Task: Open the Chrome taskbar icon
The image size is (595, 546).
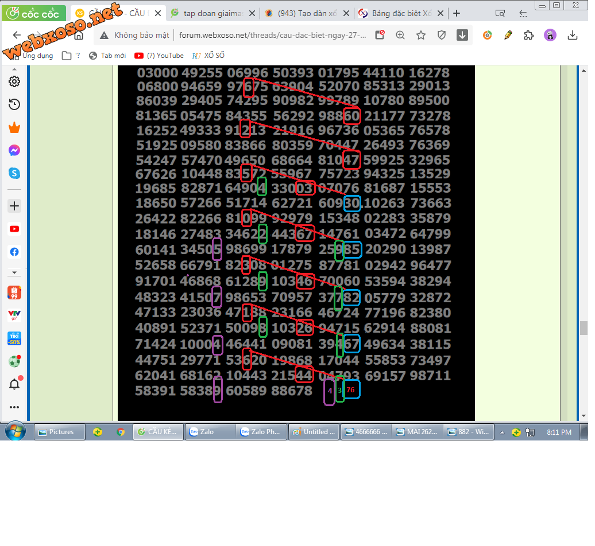Action: (x=121, y=432)
